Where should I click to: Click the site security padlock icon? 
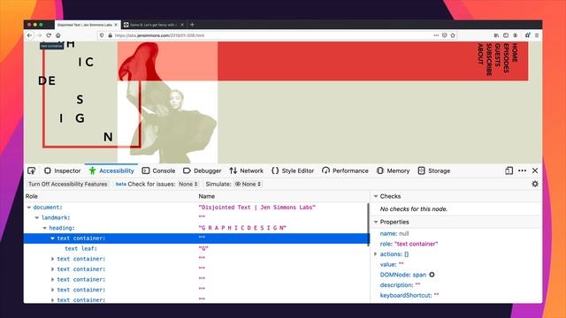[110, 35]
